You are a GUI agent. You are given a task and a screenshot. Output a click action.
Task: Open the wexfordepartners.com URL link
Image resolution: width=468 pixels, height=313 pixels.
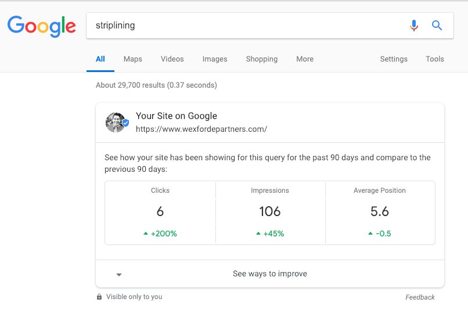[201, 129]
